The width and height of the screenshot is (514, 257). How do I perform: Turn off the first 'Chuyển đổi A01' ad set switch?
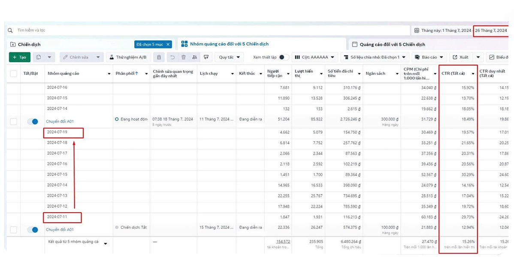click(x=33, y=122)
